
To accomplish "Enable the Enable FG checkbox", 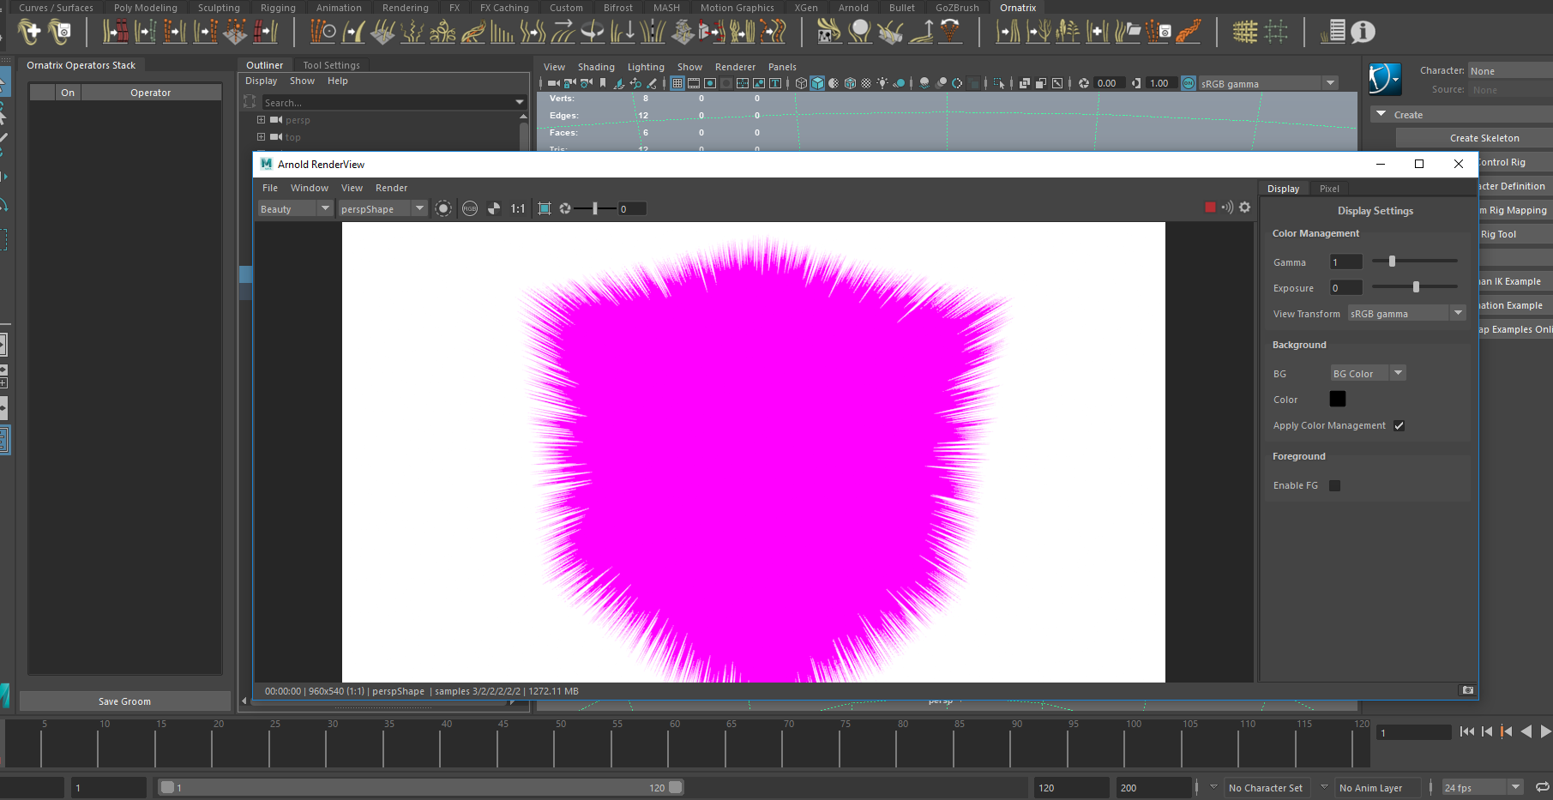I will click(1334, 486).
